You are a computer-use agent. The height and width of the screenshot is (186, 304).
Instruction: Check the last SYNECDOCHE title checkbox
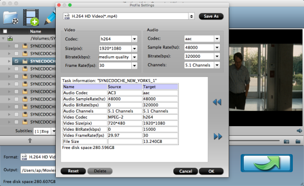17,122
